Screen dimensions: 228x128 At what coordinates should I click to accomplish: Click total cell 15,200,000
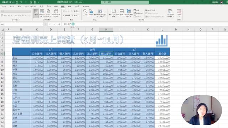[x=162, y=58]
